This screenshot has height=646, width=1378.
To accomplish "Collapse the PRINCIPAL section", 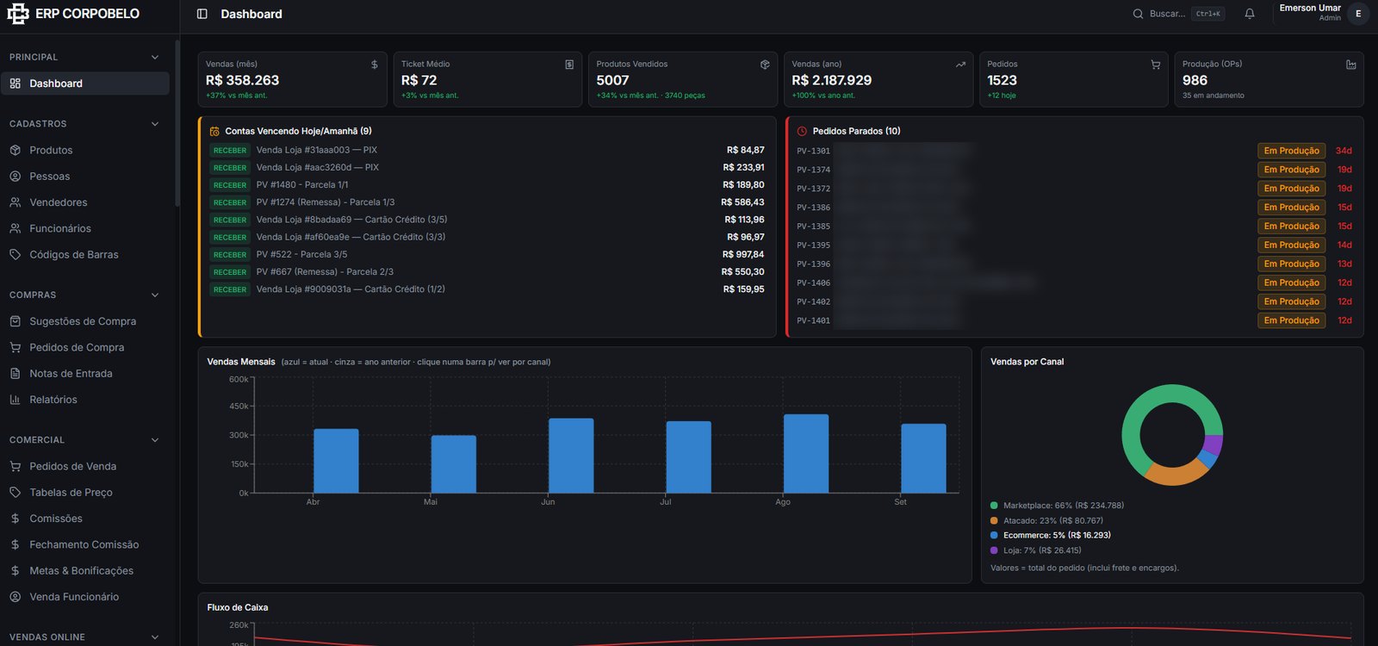I will tap(155, 57).
